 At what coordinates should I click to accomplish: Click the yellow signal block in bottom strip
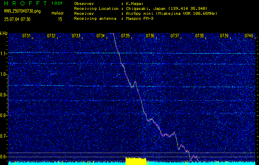tap(136, 161)
